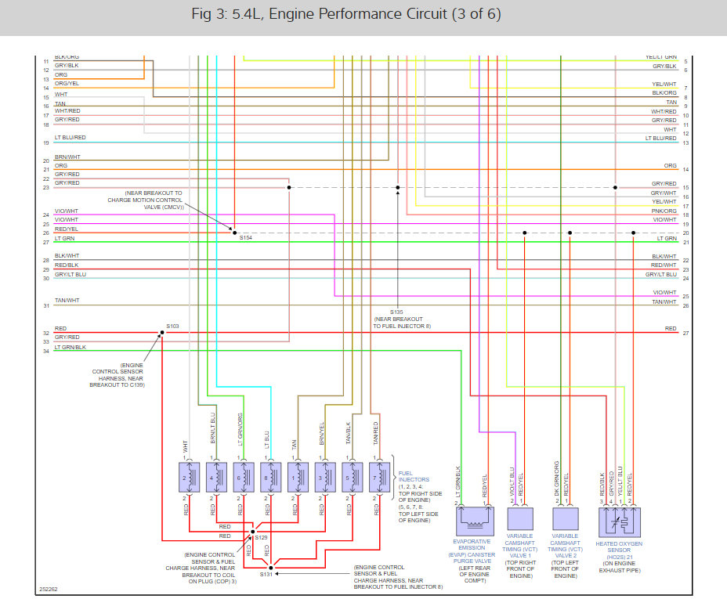Click the 'FUEL INJECTORS' label
The image size is (727, 599).
pyautogui.click(x=414, y=476)
